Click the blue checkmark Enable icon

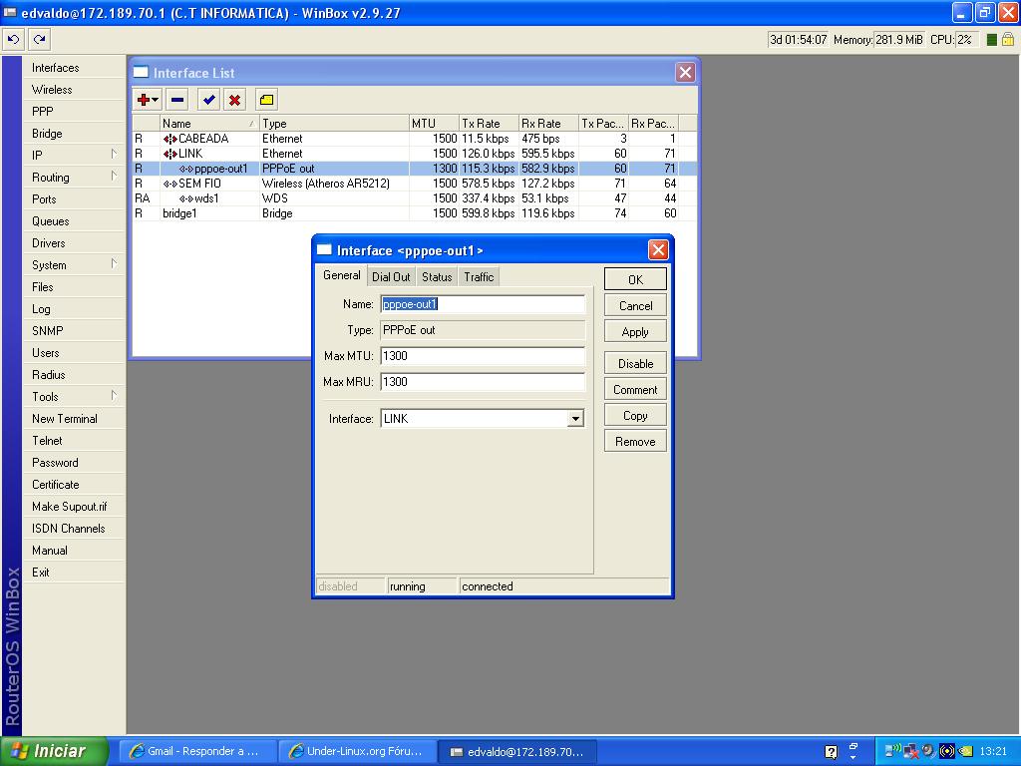tap(208, 100)
